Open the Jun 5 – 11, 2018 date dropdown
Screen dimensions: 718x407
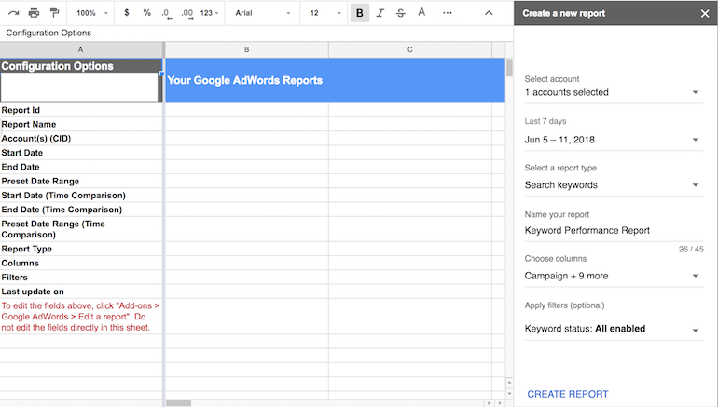[614, 140]
